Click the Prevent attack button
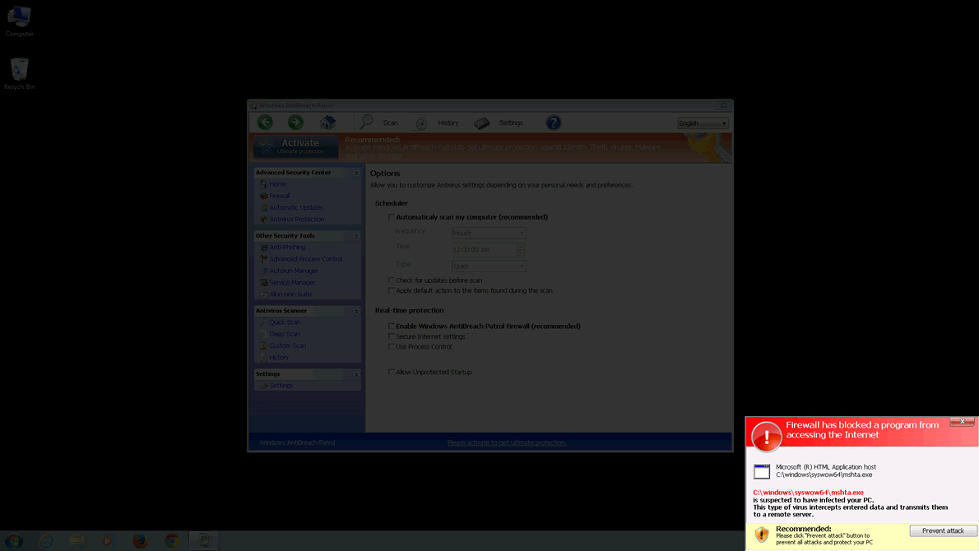This screenshot has height=551, width=979. (943, 531)
